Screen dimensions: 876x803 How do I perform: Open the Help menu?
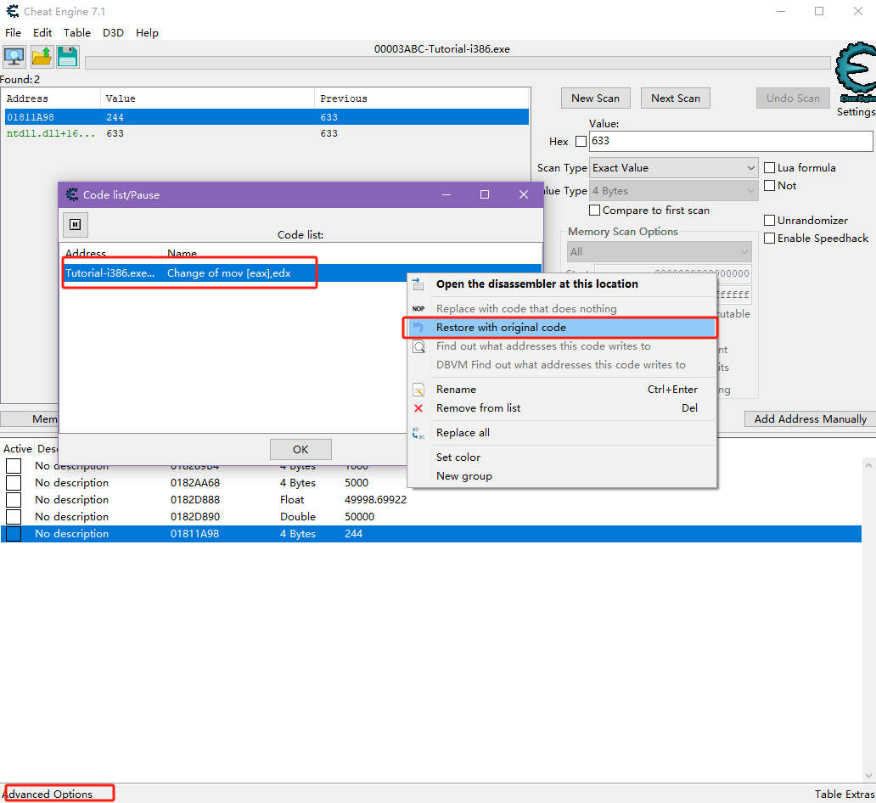(147, 33)
